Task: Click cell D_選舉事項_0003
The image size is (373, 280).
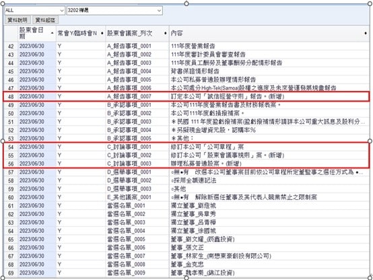Action: tap(137, 189)
